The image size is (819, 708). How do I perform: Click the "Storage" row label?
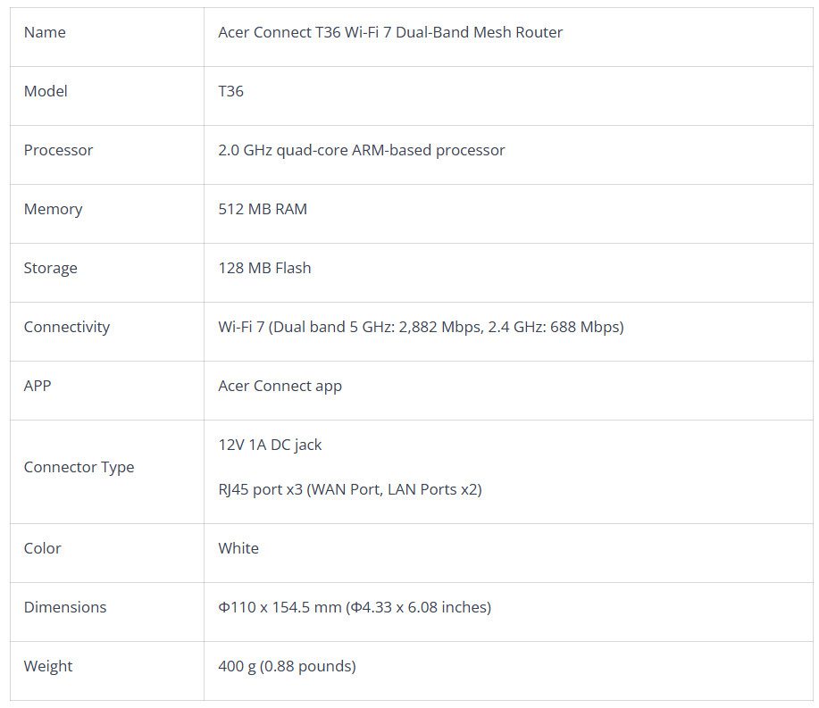[50, 269]
